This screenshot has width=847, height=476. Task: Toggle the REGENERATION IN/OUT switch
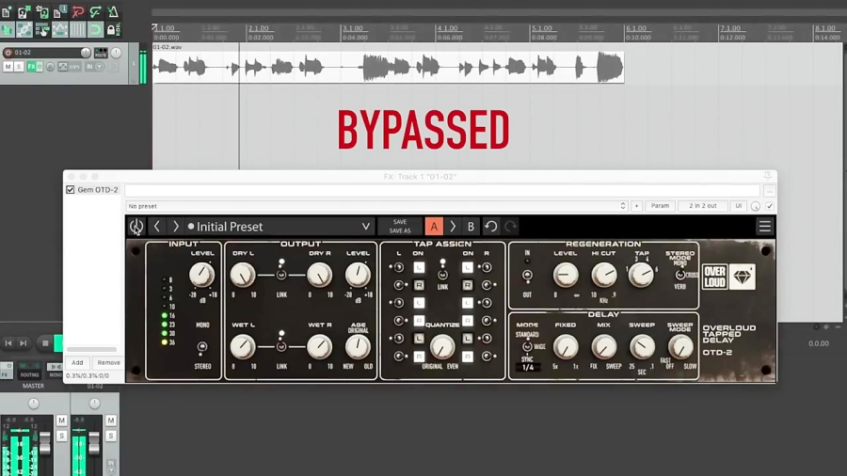(x=527, y=276)
